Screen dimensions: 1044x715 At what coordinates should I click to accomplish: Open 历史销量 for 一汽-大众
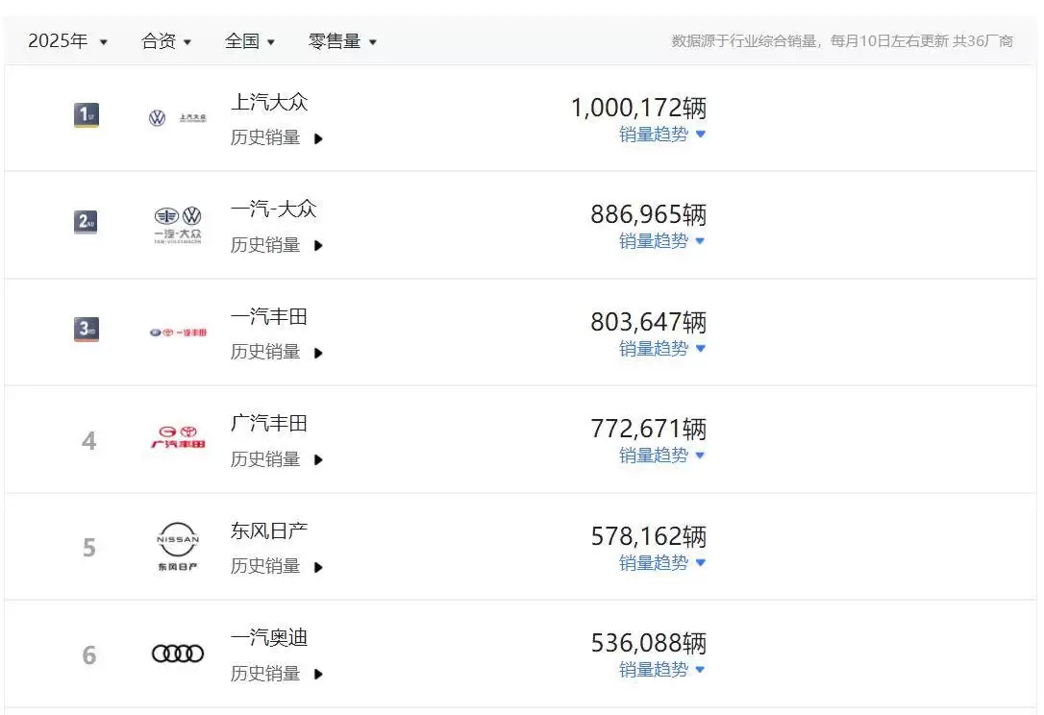tap(276, 245)
